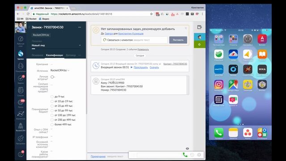
Task: Click the user avatar photo in the sidebar
Action: [21, 27]
